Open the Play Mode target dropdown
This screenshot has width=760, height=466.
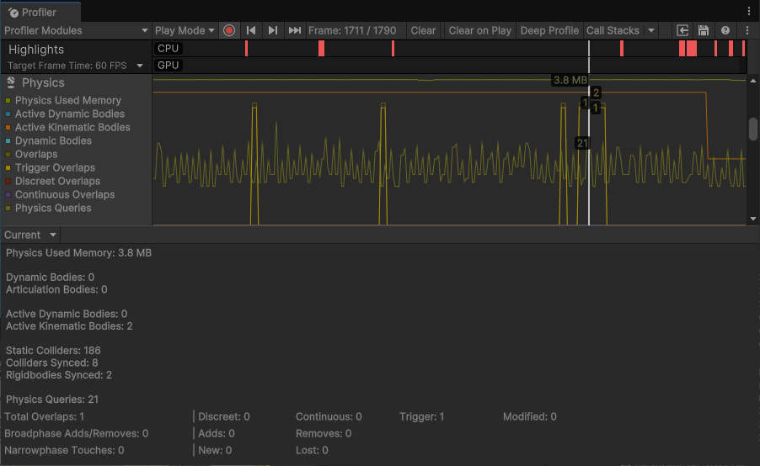(185, 30)
